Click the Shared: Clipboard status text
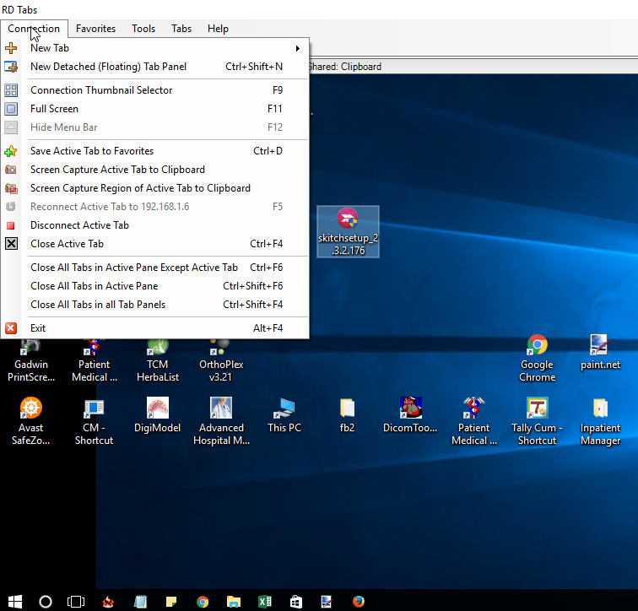This screenshot has height=611, width=638. (345, 67)
